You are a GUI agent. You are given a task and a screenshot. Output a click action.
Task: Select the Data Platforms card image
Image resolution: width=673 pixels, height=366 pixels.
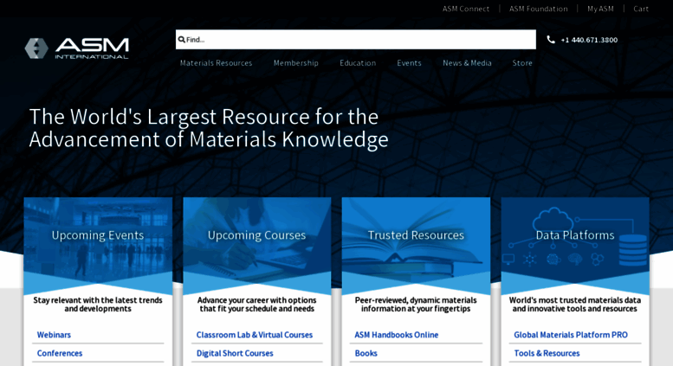tap(575, 240)
